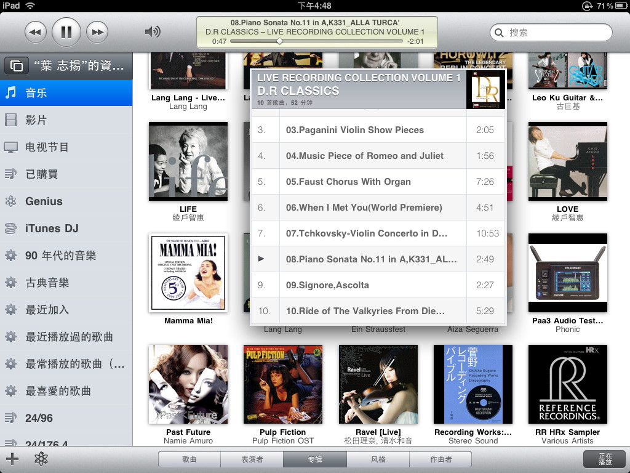Open the shared library header icon
630x473 pixels.
[x=17, y=65]
